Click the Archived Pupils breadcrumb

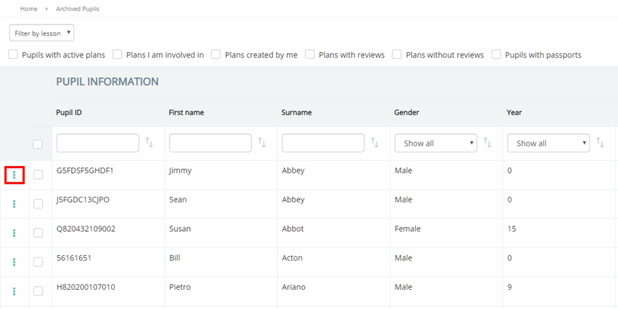[x=78, y=9]
